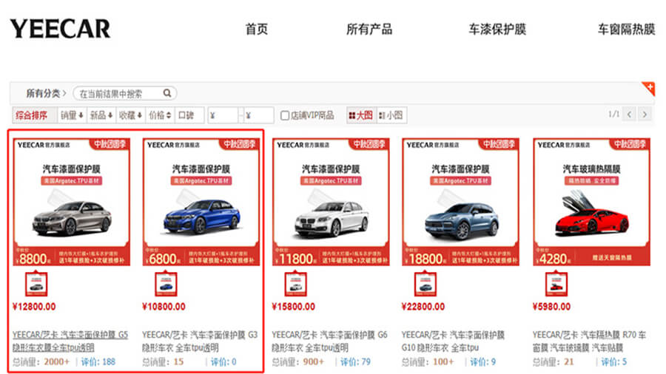The height and width of the screenshot is (374, 666).
Task: Focus the maximum price input
Action: [259, 115]
